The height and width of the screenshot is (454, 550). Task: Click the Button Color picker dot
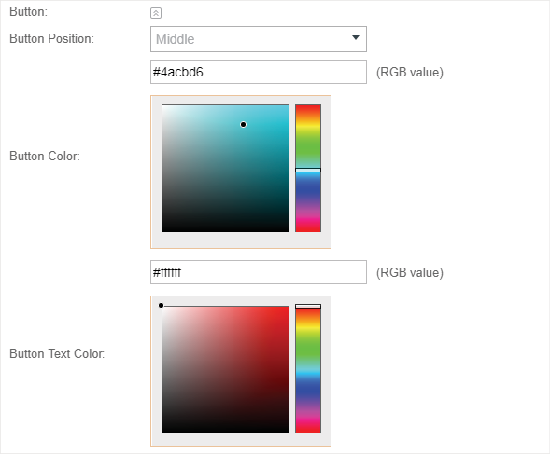pyautogui.click(x=243, y=124)
